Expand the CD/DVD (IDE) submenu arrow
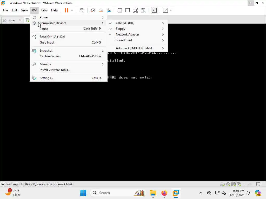Image resolution: width=266 pixels, height=199 pixels. 163,23
